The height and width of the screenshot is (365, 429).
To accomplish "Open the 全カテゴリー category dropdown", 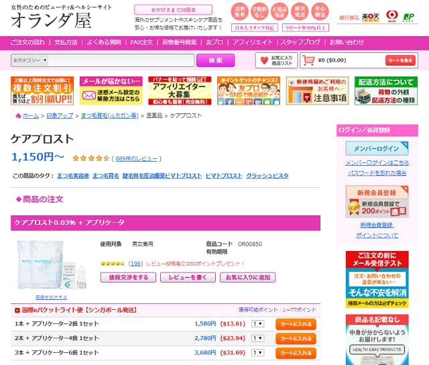I will (29, 60).
